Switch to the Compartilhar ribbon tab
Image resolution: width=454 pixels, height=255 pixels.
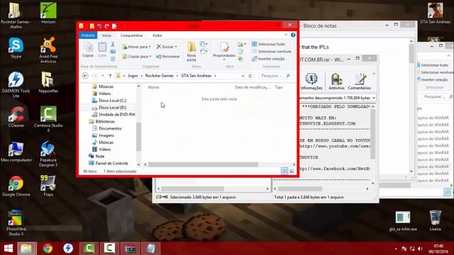coord(132,35)
